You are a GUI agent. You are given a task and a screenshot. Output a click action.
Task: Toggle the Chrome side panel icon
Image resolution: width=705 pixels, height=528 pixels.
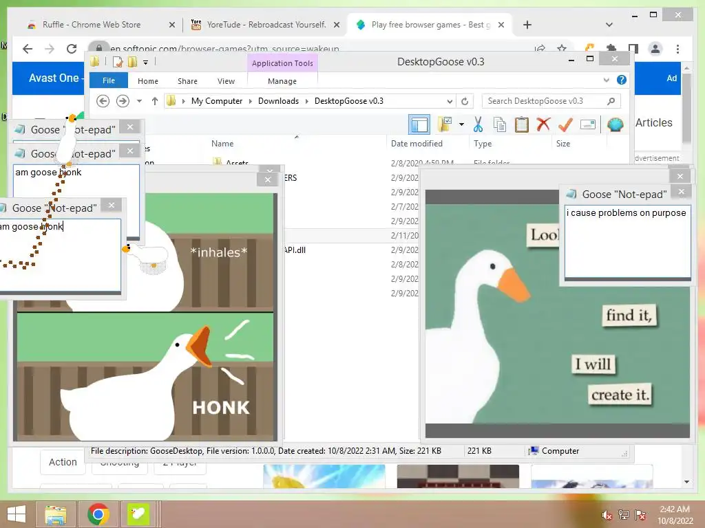(x=633, y=49)
